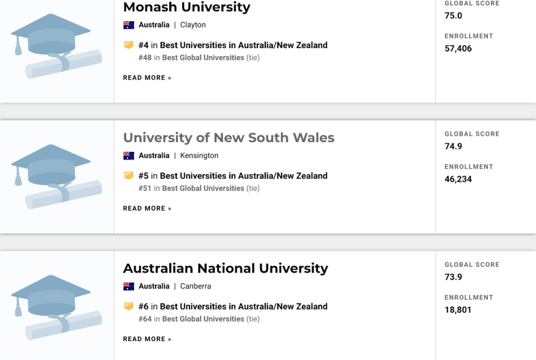This screenshot has width=536, height=360.
Task: Click University of New South Wales cap image
Action: pyautogui.click(x=57, y=177)
